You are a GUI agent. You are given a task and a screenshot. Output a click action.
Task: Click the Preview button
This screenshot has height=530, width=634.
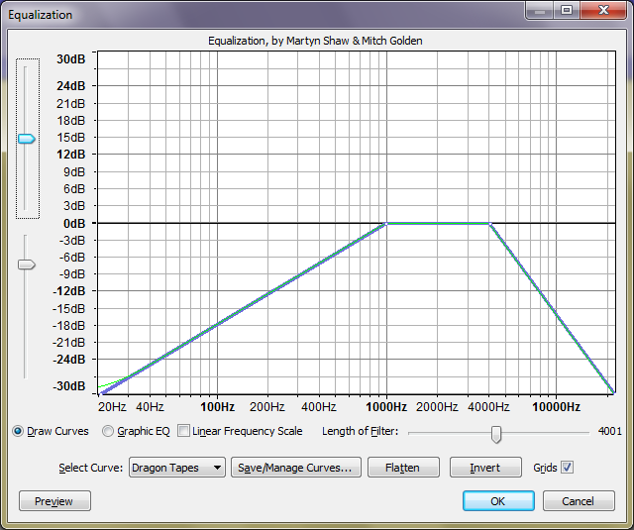(54, 501)
